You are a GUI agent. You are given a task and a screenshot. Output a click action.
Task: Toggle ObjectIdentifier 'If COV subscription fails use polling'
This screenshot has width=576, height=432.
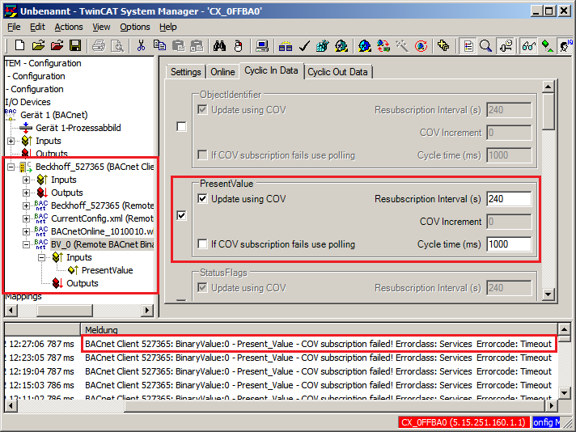(202, 155)
